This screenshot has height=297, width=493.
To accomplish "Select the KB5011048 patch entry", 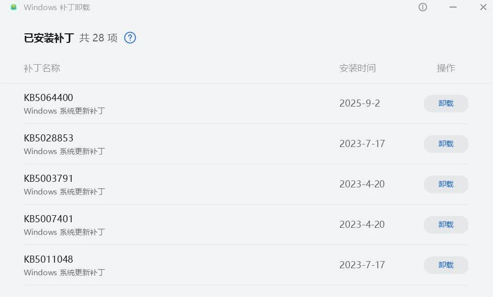I will [48, 259].
